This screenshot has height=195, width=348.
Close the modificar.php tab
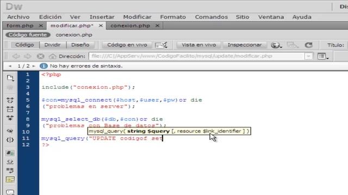[101, 25]
